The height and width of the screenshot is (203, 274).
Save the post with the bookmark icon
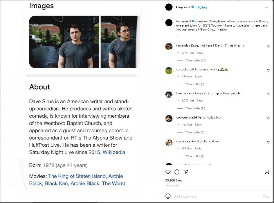pyautogui.click(x=267, y=172)
